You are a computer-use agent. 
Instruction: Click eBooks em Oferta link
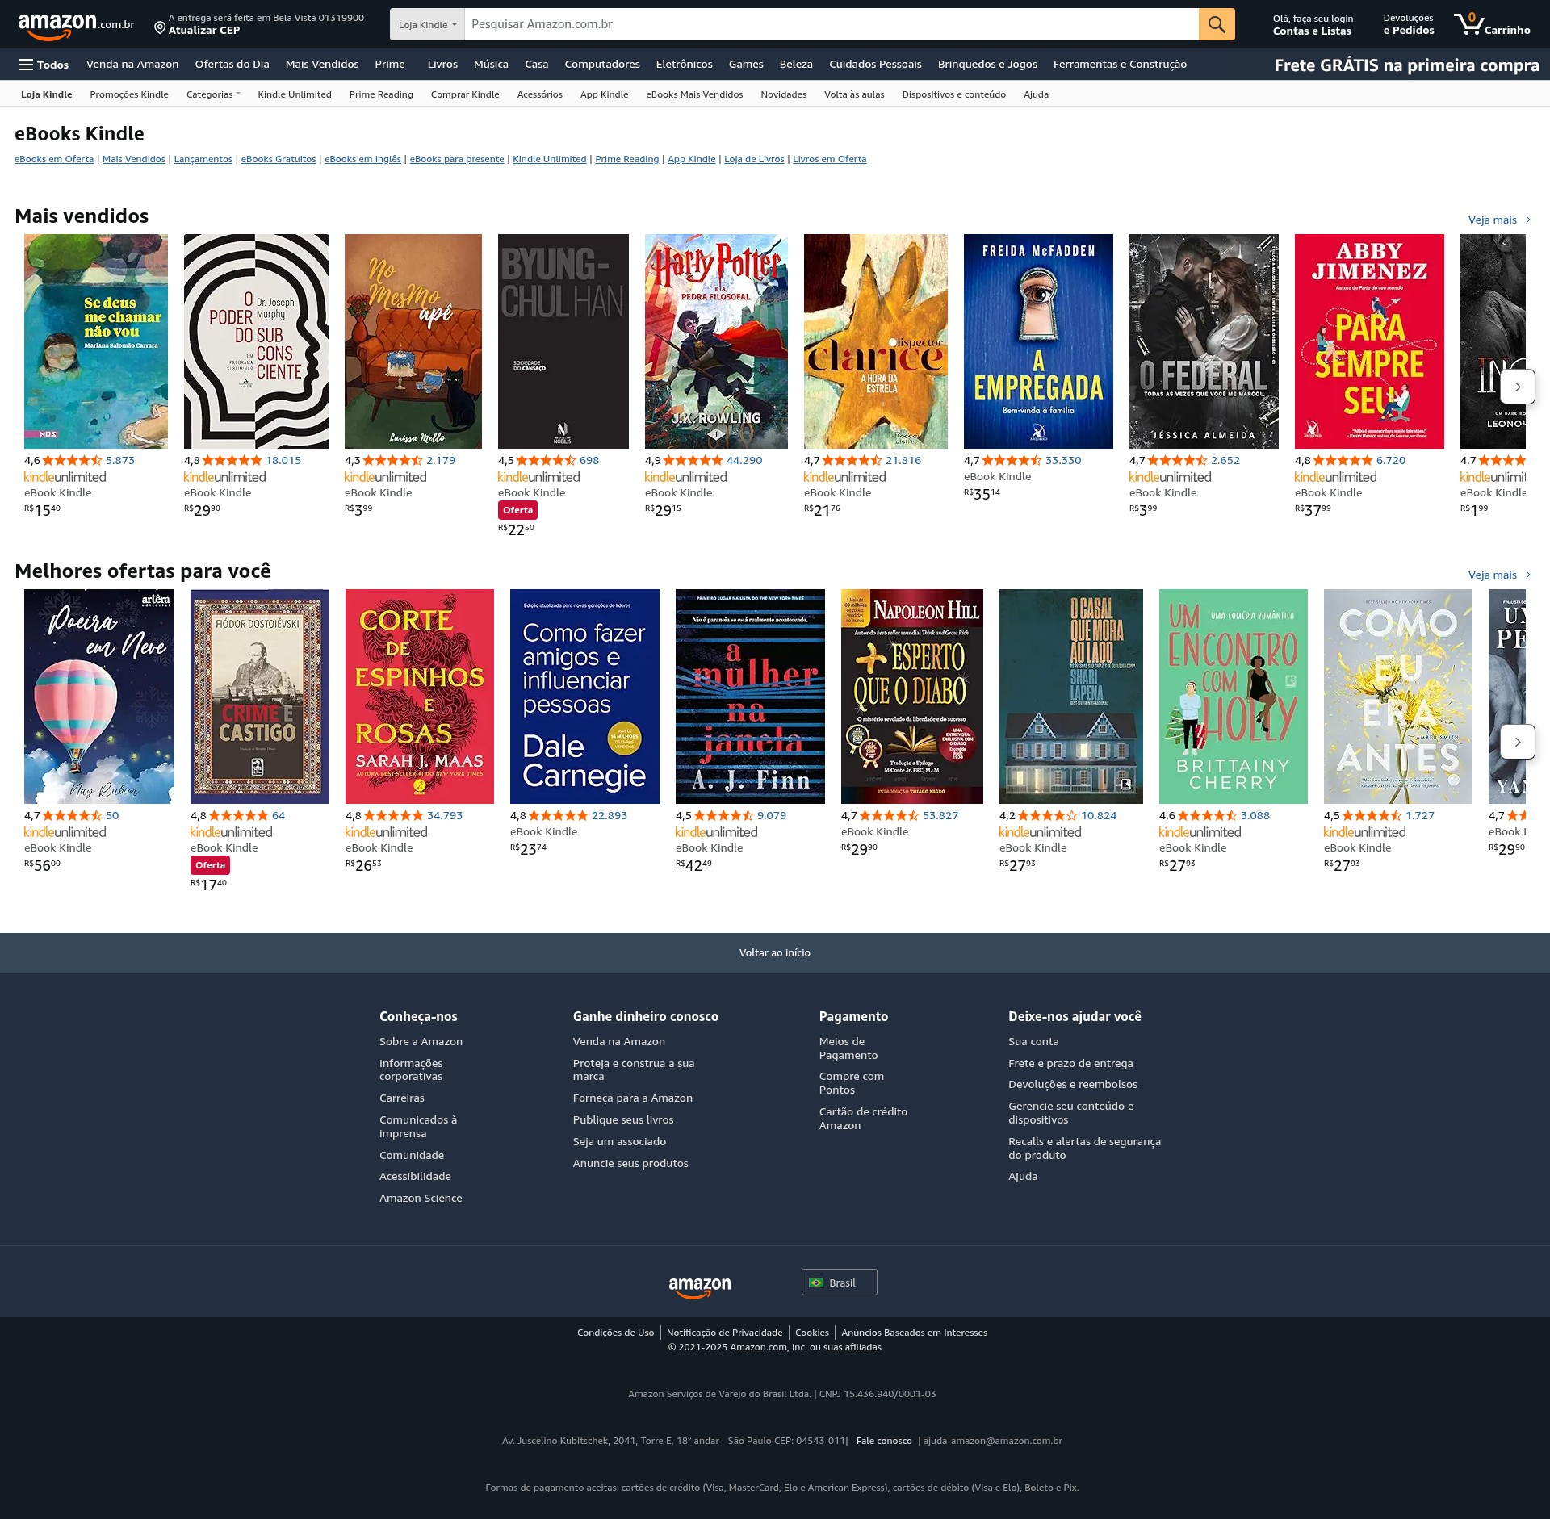(x=54, y=159)
